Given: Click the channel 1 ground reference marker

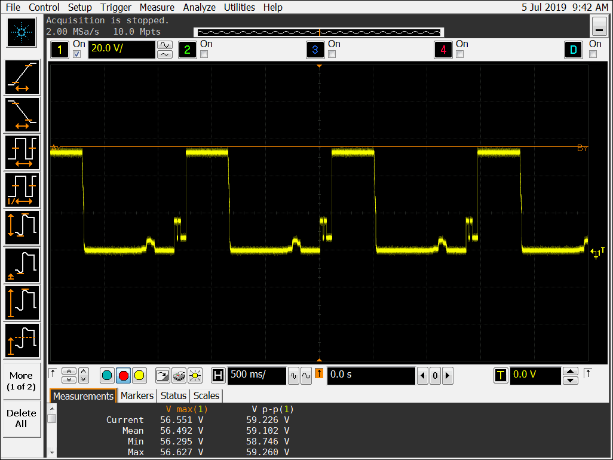Looking at the screenshot, I should click(x=597, y=253).
